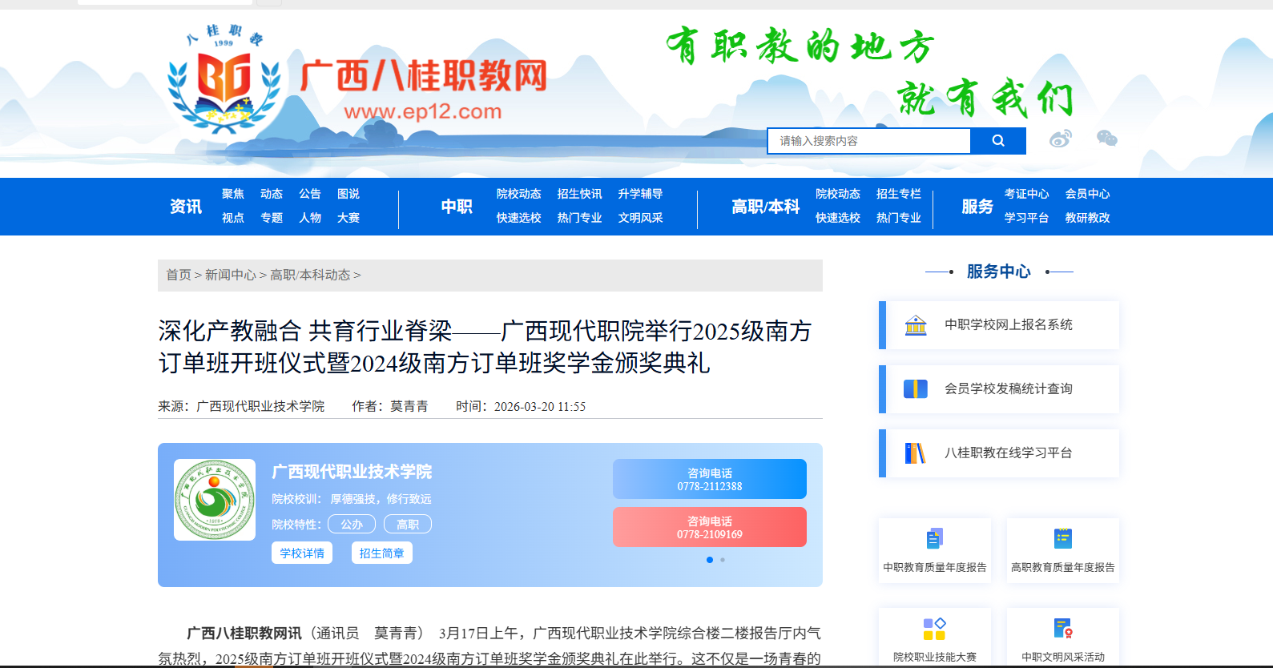The width and height of the screenshot is (1273, 668).
Task: Open the WeChat social icon
Action: 1106,139
